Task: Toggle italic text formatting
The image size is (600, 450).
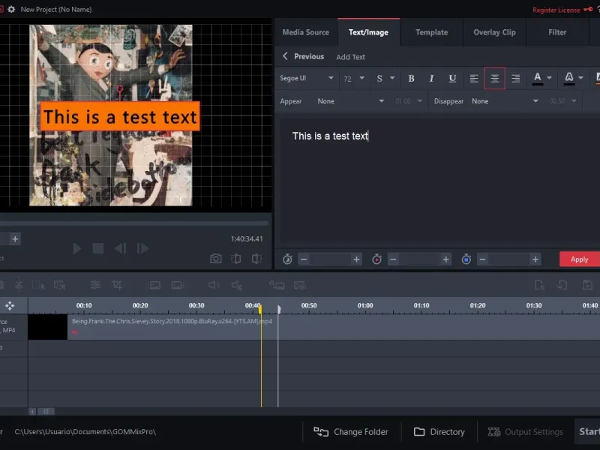Action: click(431, 79)
